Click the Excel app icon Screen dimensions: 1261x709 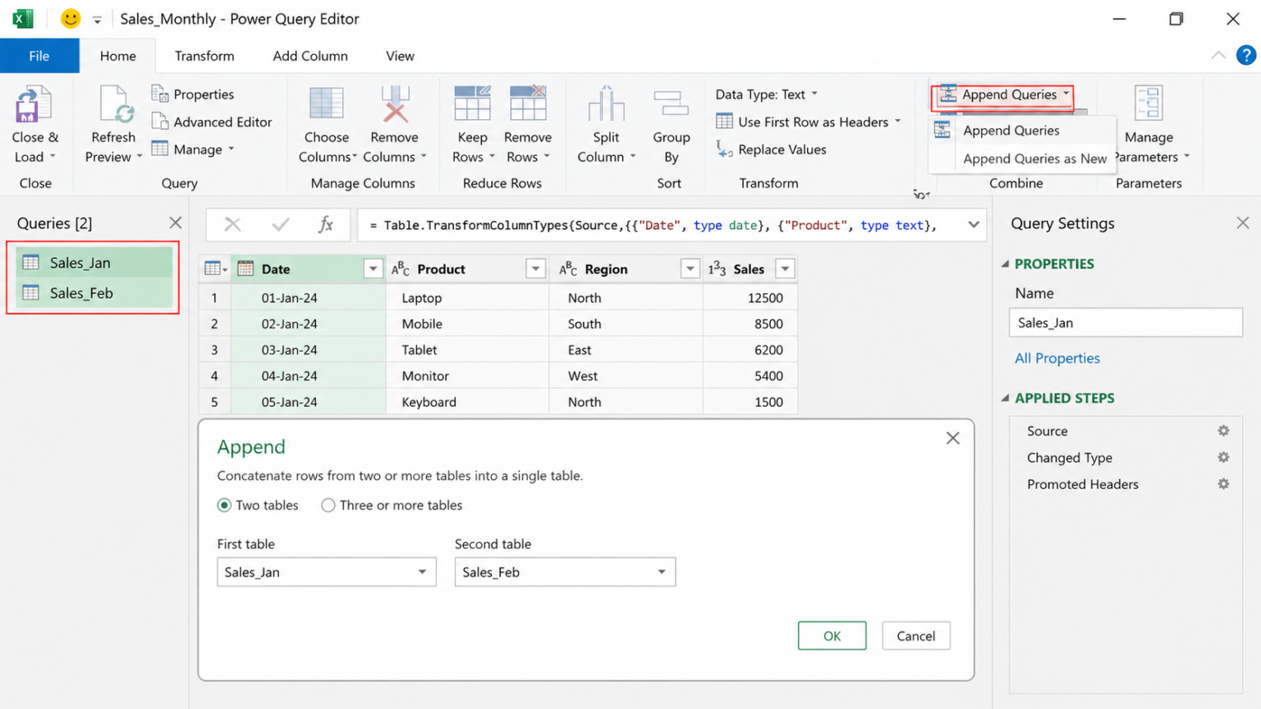(23, 18)
